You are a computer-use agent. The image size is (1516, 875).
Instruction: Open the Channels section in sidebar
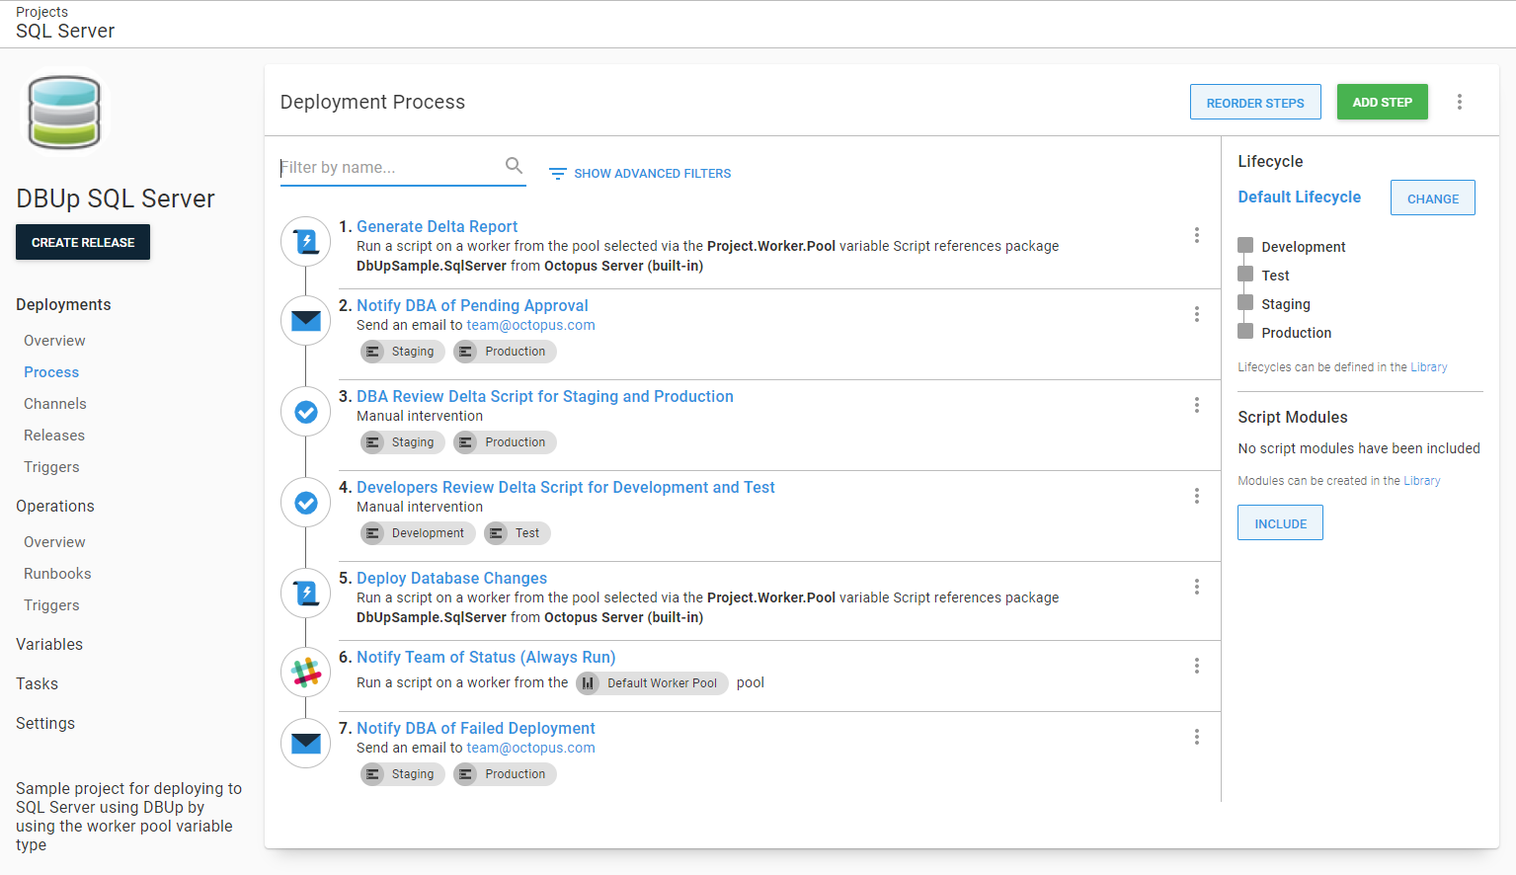[55, 404]
